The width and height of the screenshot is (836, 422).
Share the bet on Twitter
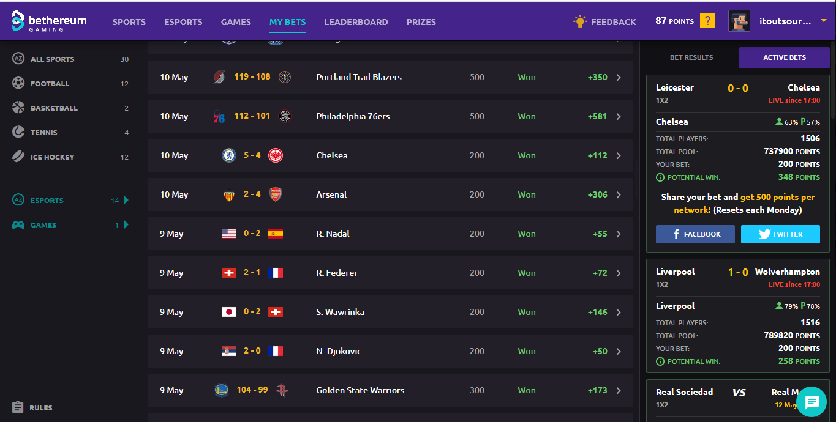click(x=780, y=234)
